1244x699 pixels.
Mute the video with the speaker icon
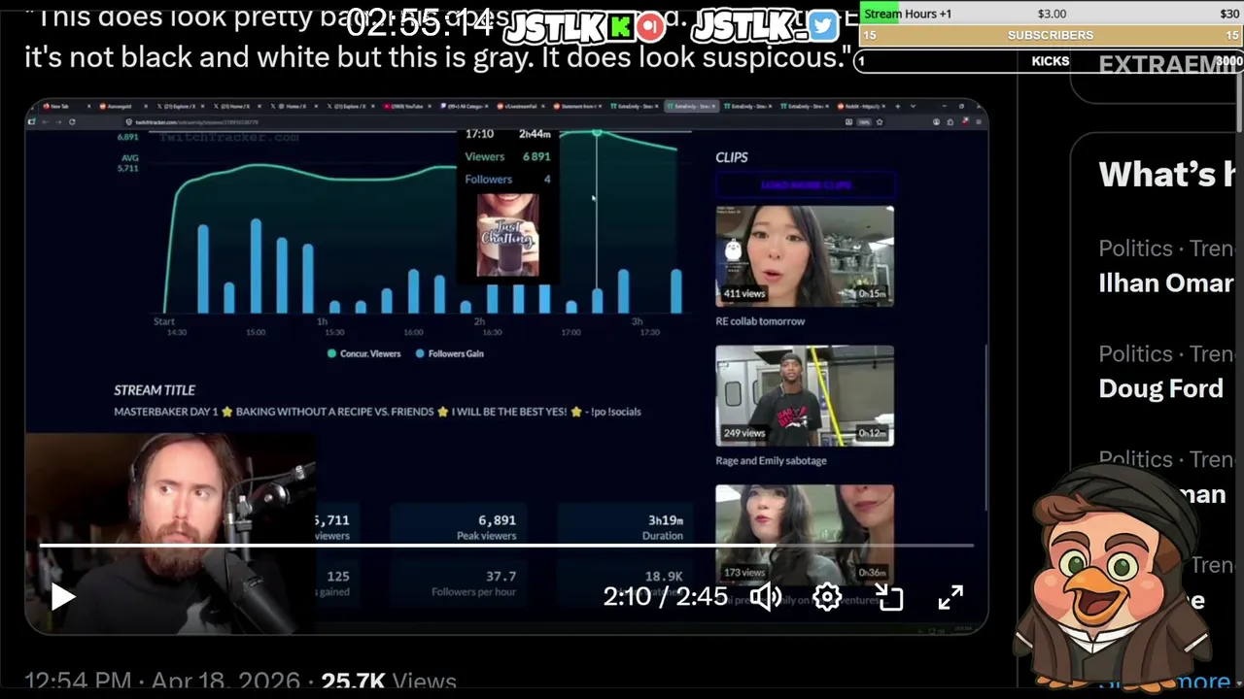(766, 596)
